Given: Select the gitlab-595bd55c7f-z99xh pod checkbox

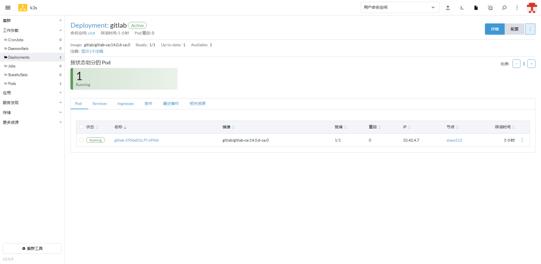Looking at the screenshot, I should tap(82, 140).
